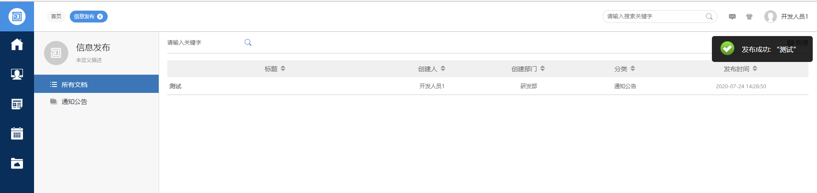Click the global search magnifier icon

pos(709,17)
